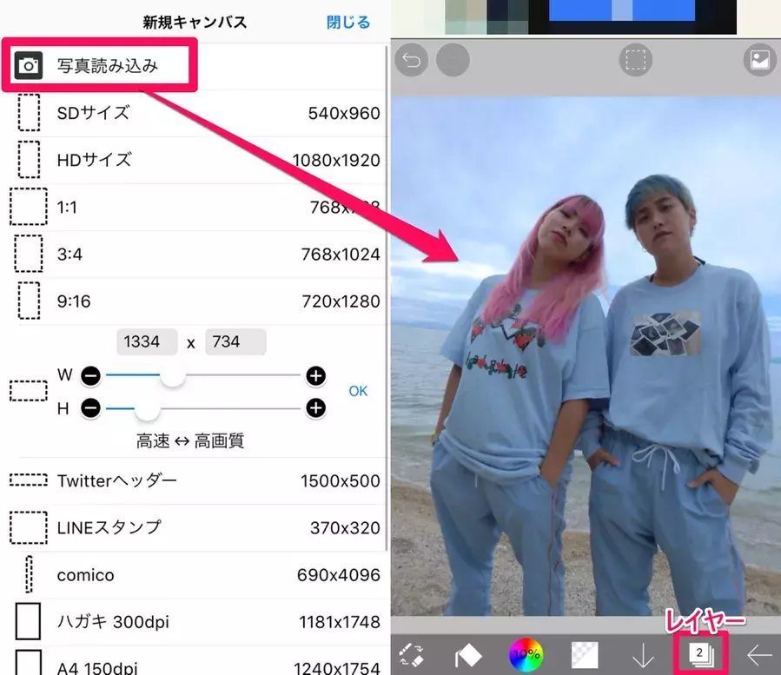Image resolution: width=781 pixels, height=675 pixels.
Task: Tap the back arrow in bottom toolbar
Action: [759, 655]
